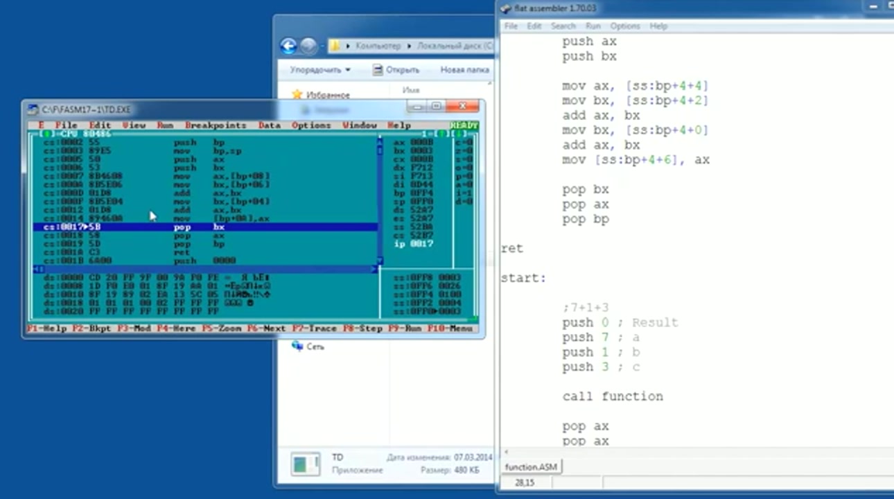Viewport: 894px width, 499px height.
Task: Click the Имя column header in Explorer
Action: pos(410,90)
